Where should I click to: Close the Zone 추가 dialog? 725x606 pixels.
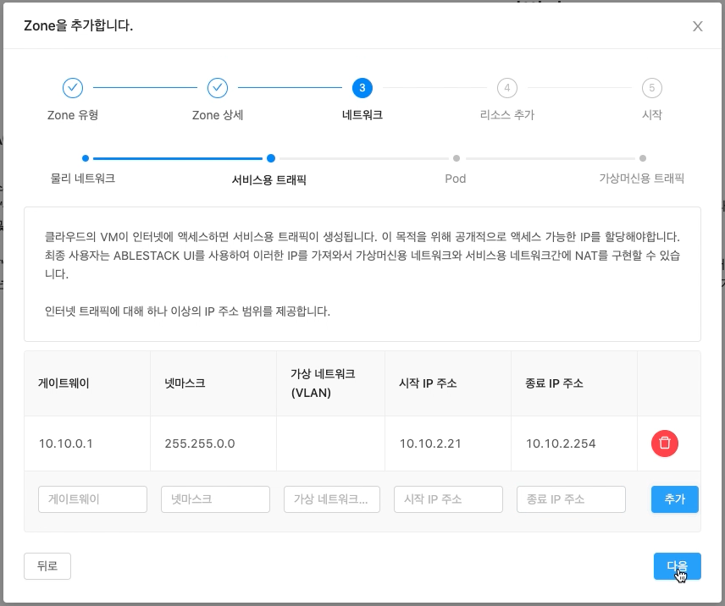697,26
